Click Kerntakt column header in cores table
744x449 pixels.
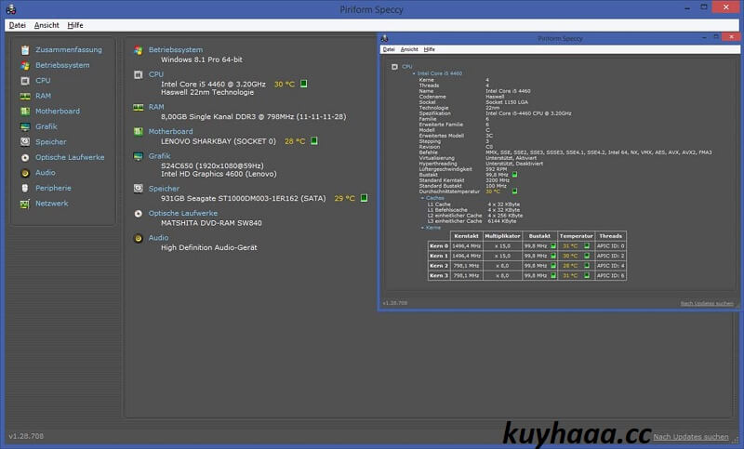[466, 236]
